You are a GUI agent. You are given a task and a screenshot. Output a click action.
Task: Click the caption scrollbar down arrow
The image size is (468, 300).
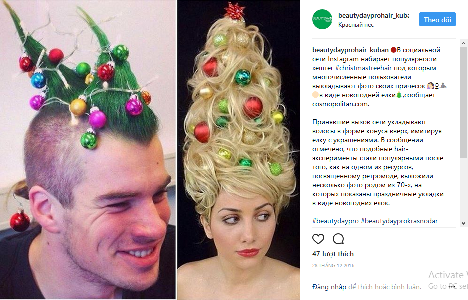[463, 223]
